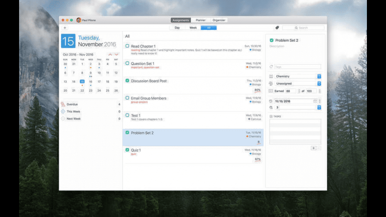Go to next month with down chevron

point(116,54)
